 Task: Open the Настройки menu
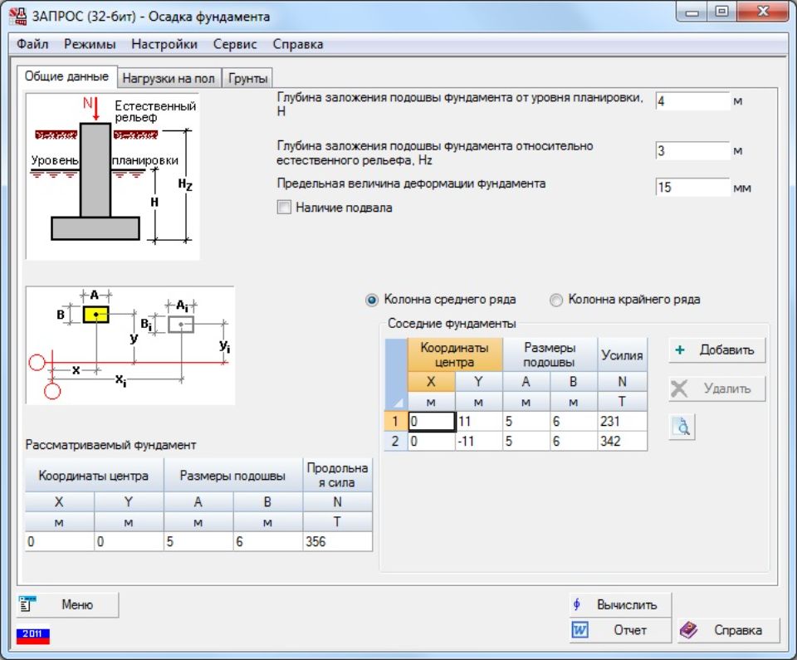click(x=164, y=44)
